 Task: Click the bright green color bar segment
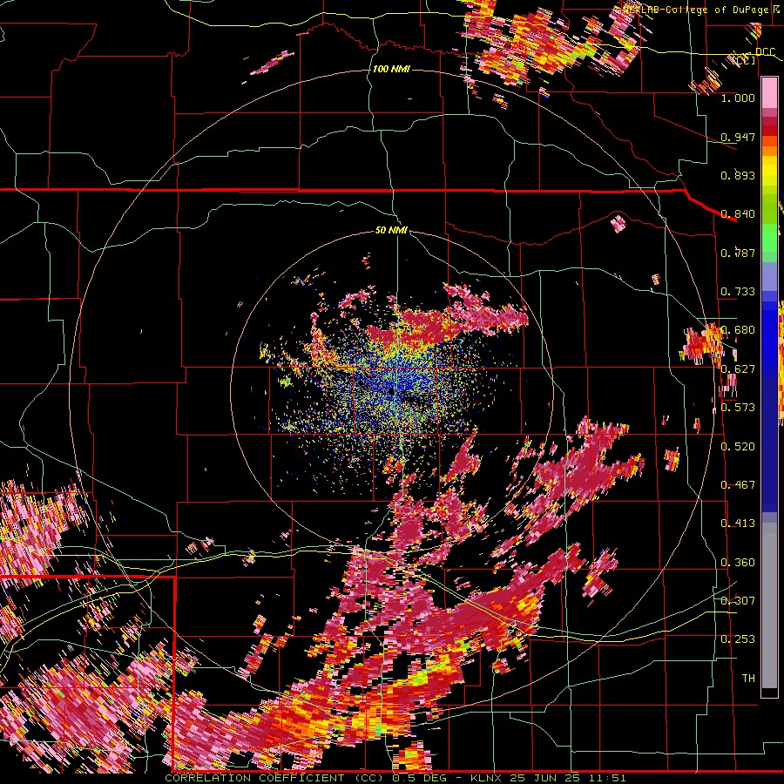769,238
